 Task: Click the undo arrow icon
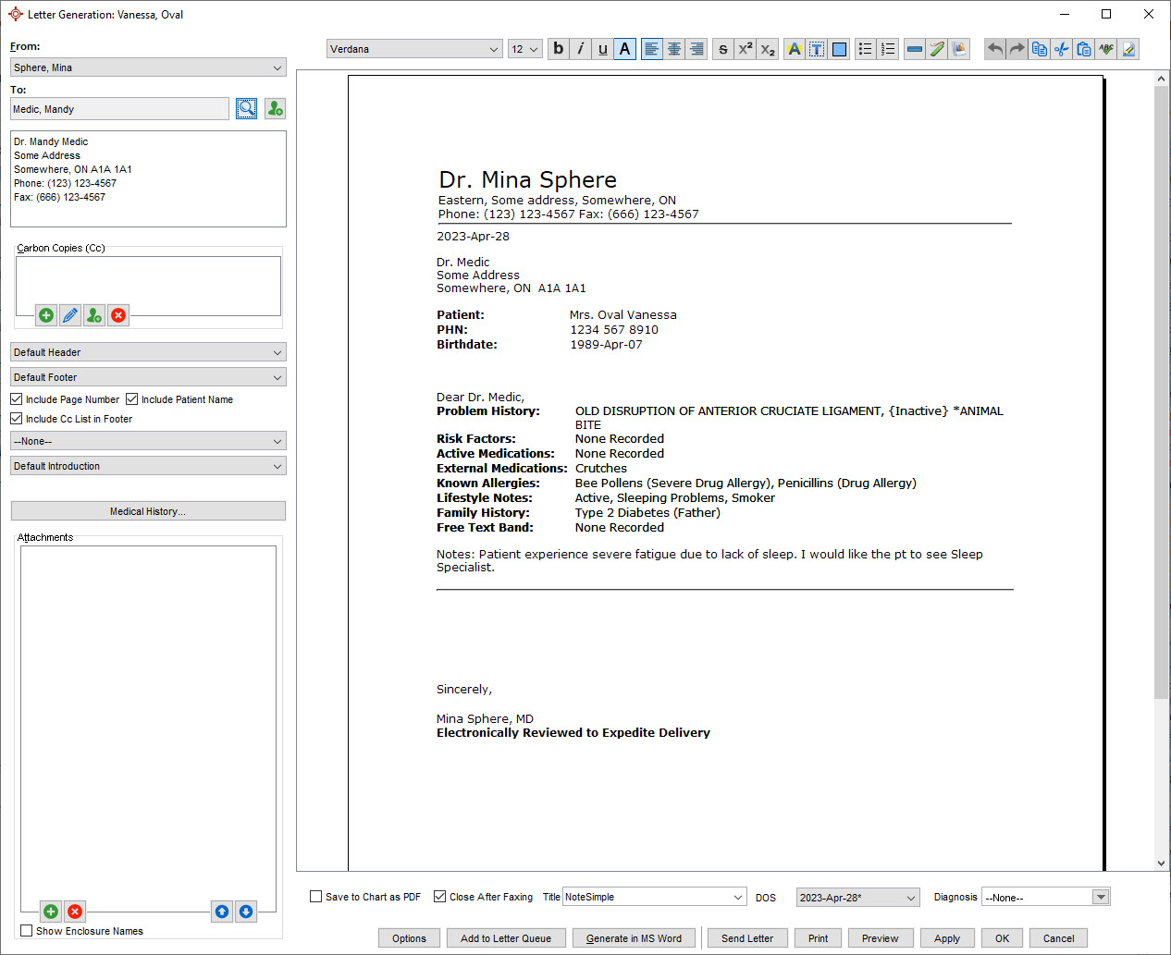tap(994, 48)
